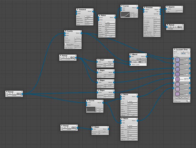Click the Height node's Height input connector

166,9
